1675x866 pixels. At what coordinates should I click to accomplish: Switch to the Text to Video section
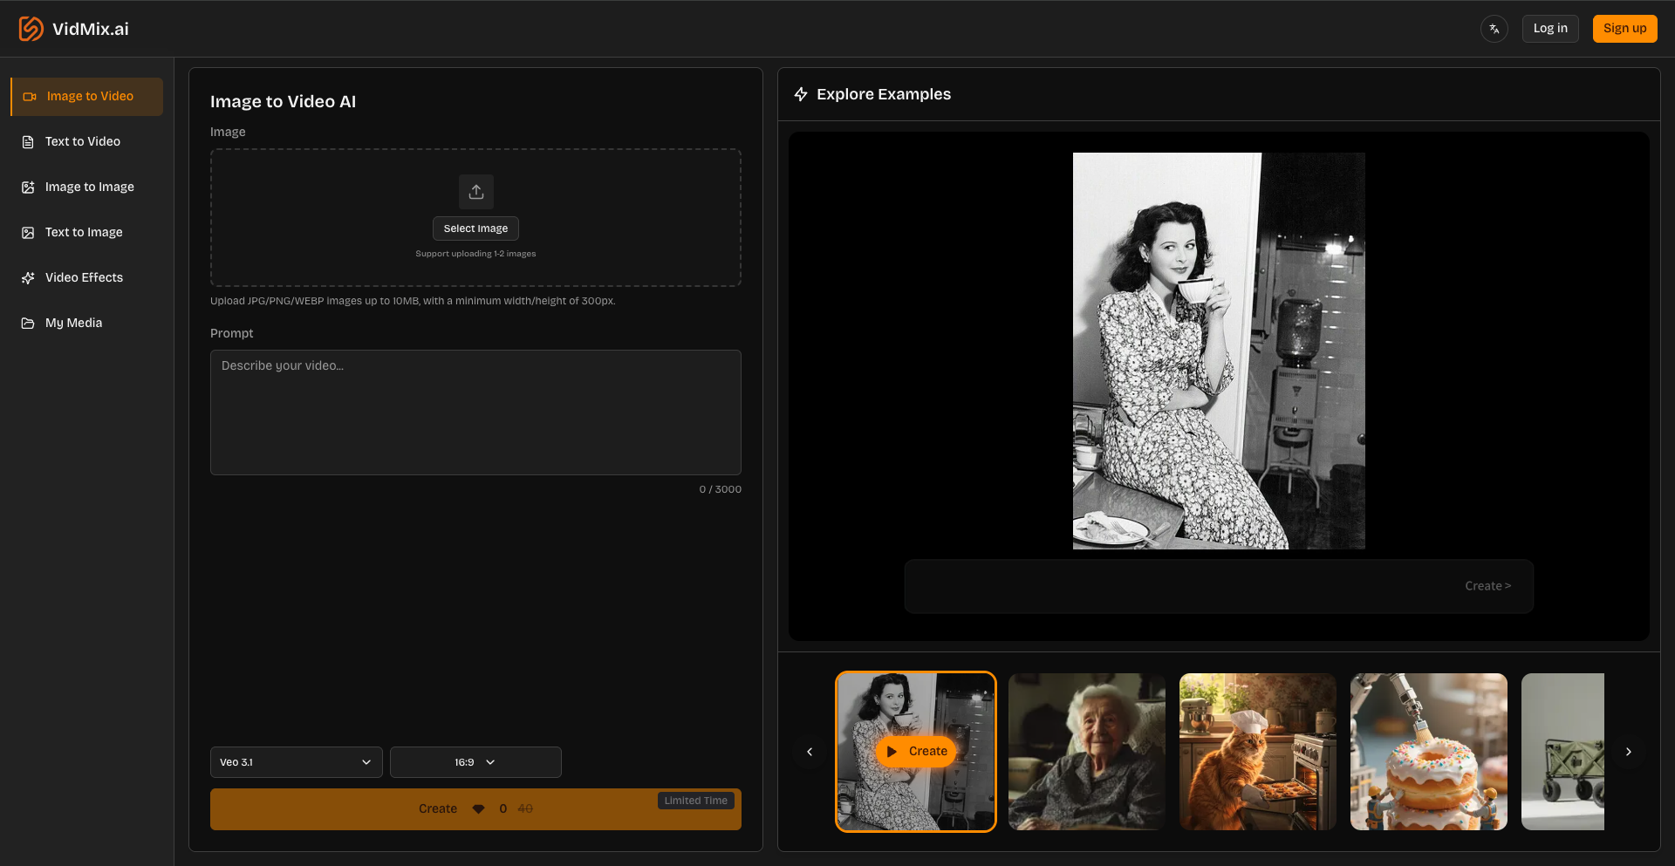click(x=82, y=141)
